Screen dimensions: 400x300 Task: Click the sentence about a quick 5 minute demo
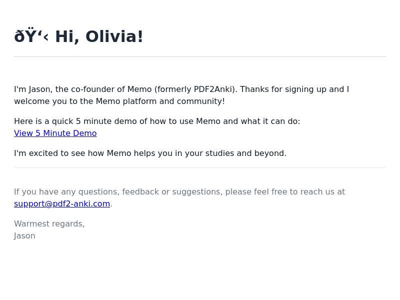pos(157,121)
